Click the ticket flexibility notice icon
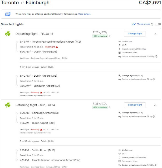This screenshot has height=168, width=162. coord(8,14)
